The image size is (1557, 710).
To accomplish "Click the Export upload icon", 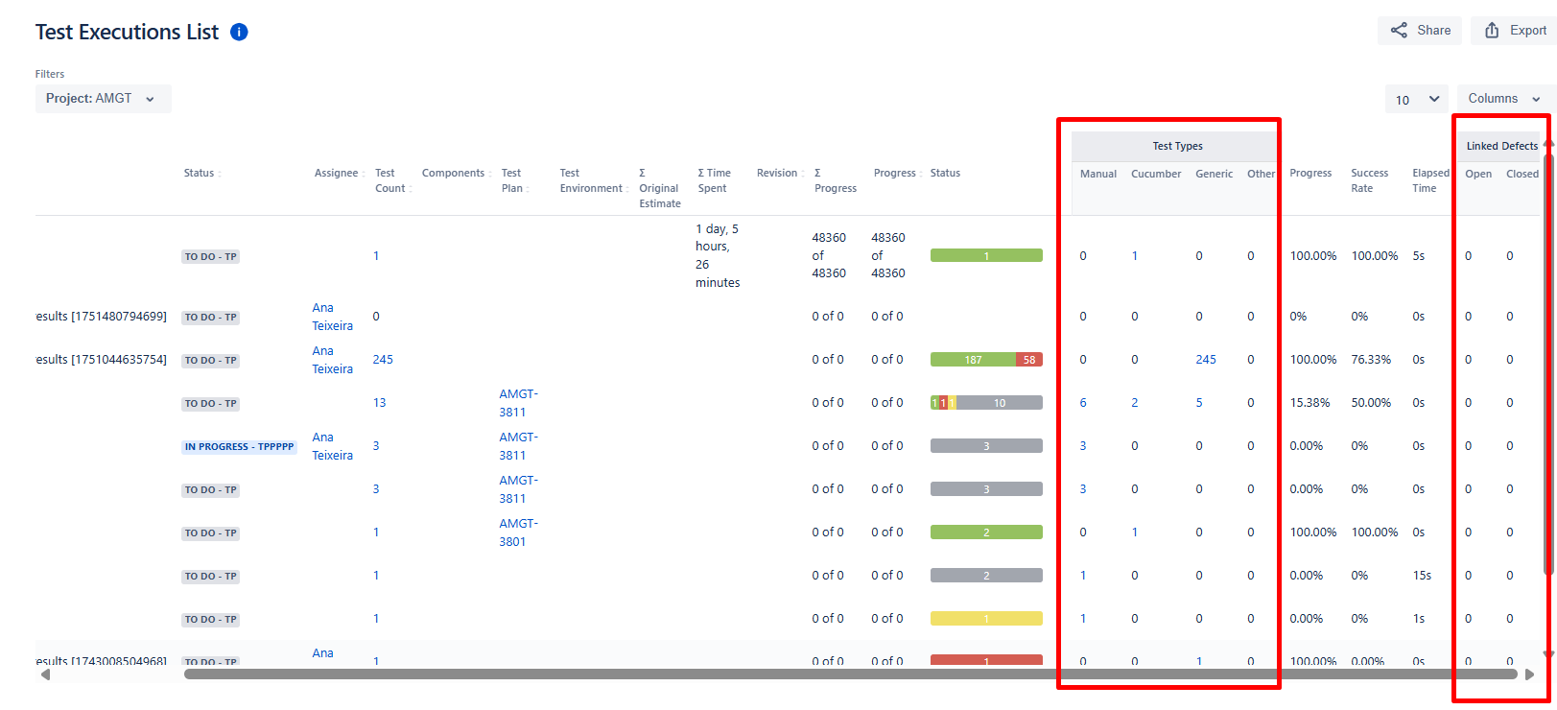I will 1492,31.
